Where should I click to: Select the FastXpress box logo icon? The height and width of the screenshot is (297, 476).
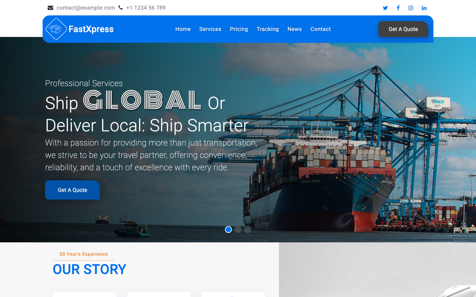56,29
